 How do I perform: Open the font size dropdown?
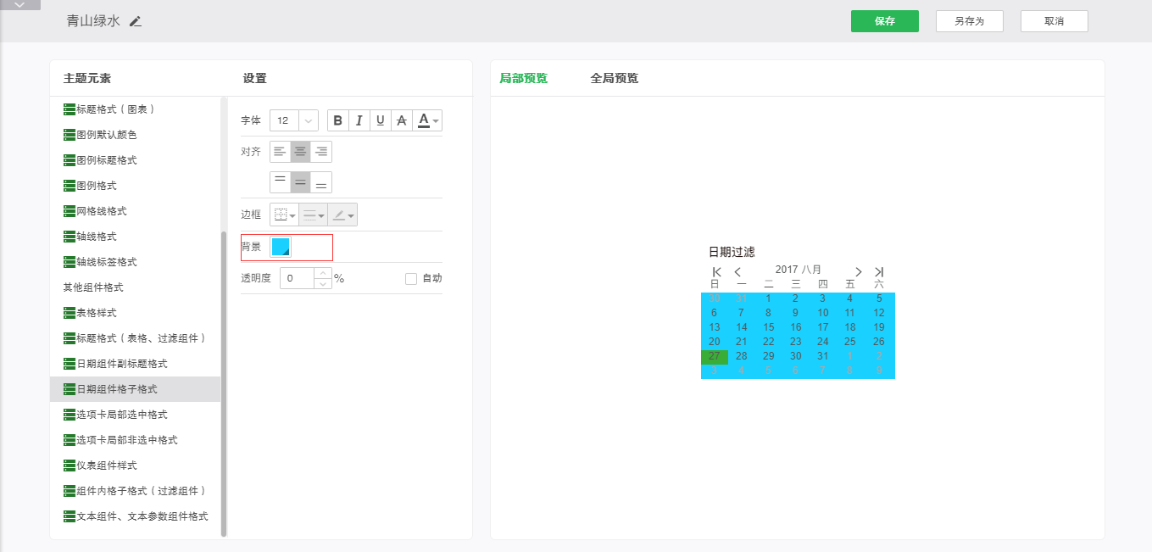[x=308, y=120]
